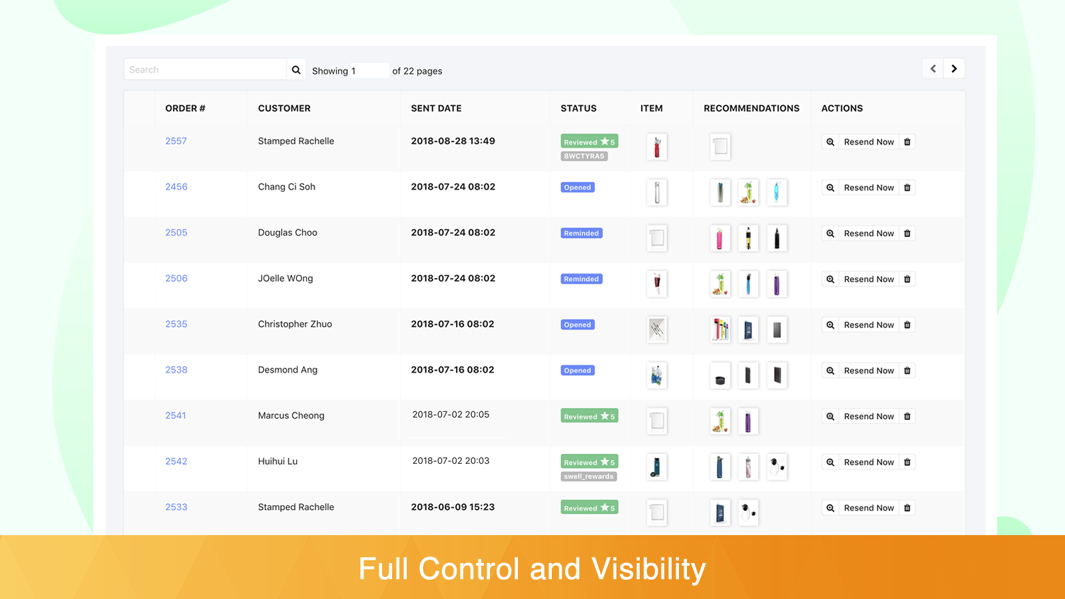
Task: Click Resend Now for order 2557
Action: click(x=869, y=142)
